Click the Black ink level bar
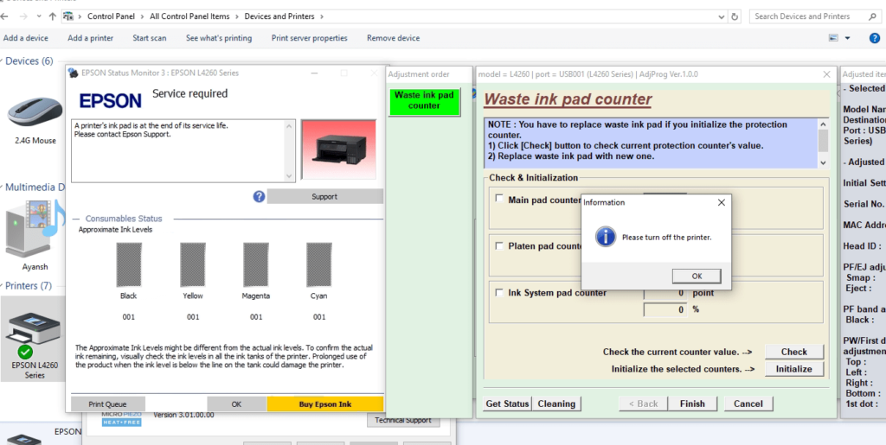Screen dimensions: 886x445 (129, 265)
